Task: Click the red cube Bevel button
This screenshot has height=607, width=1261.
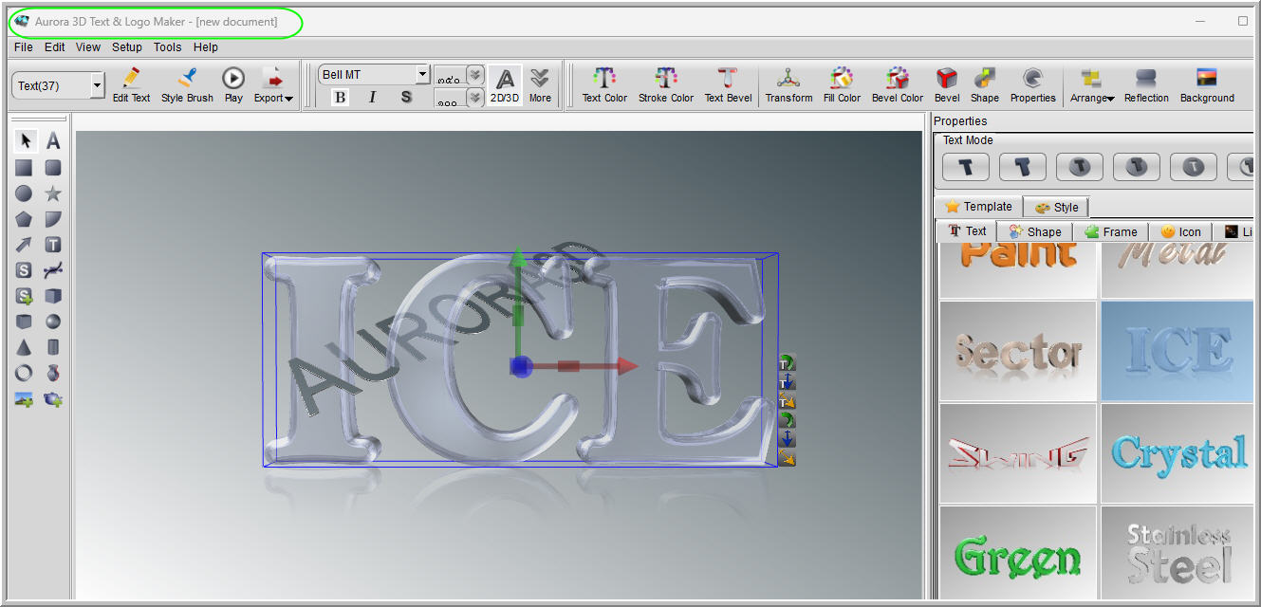Action: tap(947, 84)
